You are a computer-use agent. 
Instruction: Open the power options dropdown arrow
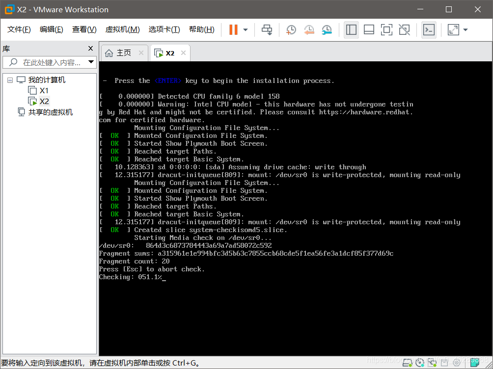pyautogui.click(x=246, y=30)
